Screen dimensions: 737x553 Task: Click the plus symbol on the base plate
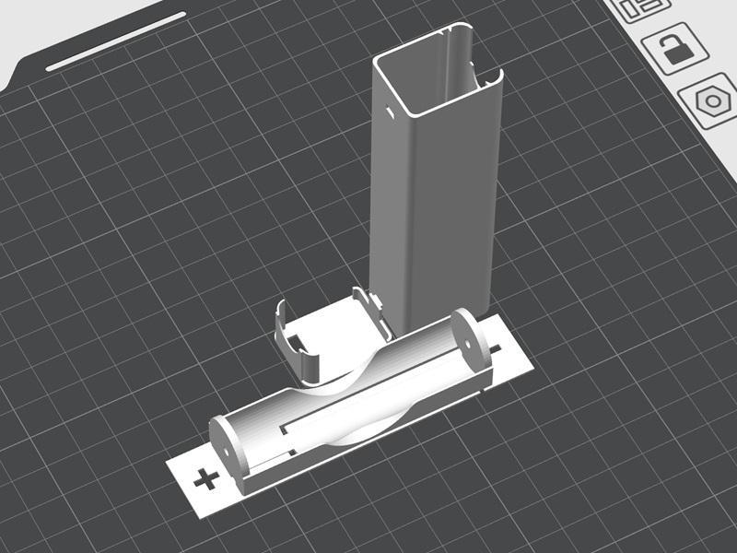[x=205, y=479]
